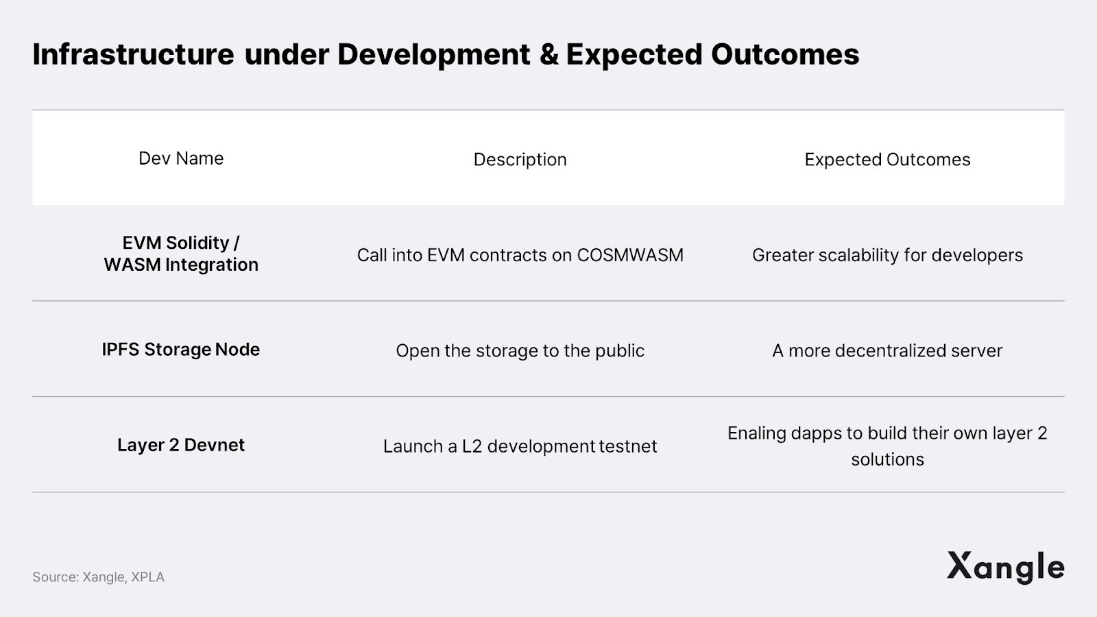Screen dimensions: 1097x617
Task: Click the Description column header
Action: 520,160
